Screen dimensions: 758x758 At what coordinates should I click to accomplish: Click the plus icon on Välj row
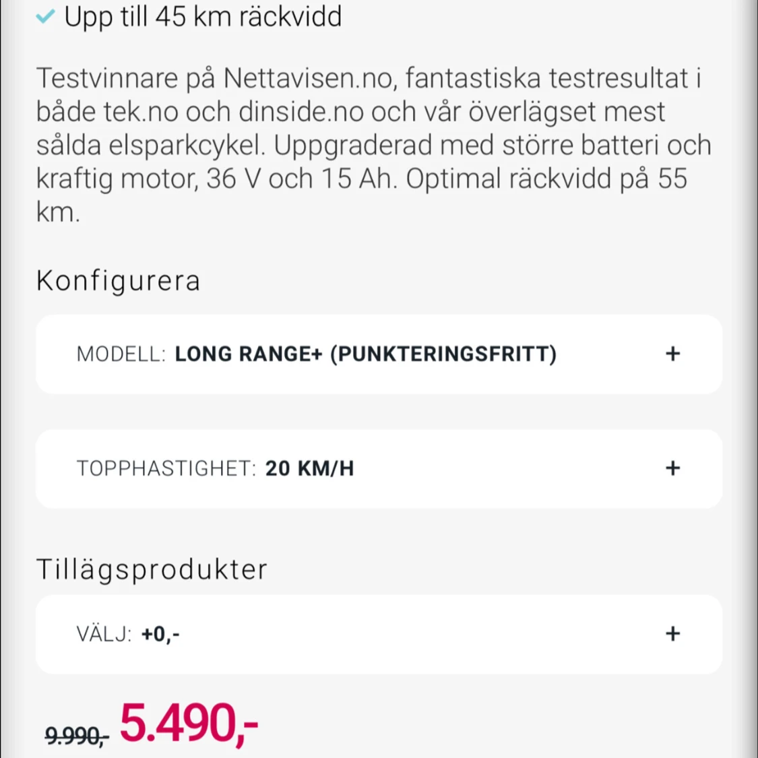672,634
